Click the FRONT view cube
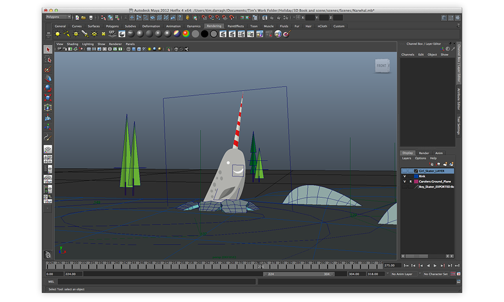Viewport: 504px width, 302px height. (x=382, y=65)
